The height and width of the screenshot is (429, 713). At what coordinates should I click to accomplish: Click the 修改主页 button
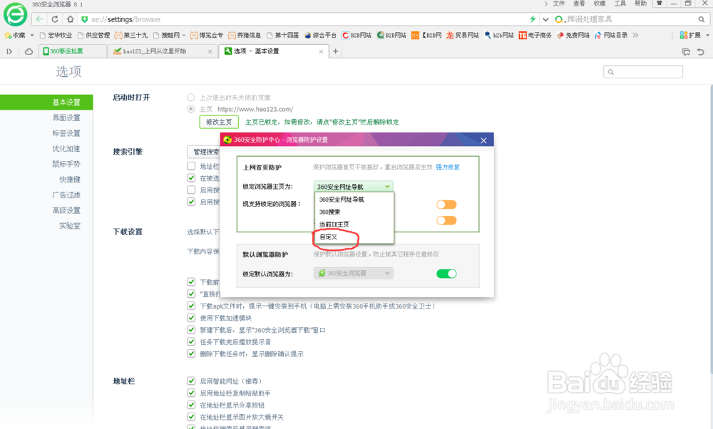[x=219, y=122]
